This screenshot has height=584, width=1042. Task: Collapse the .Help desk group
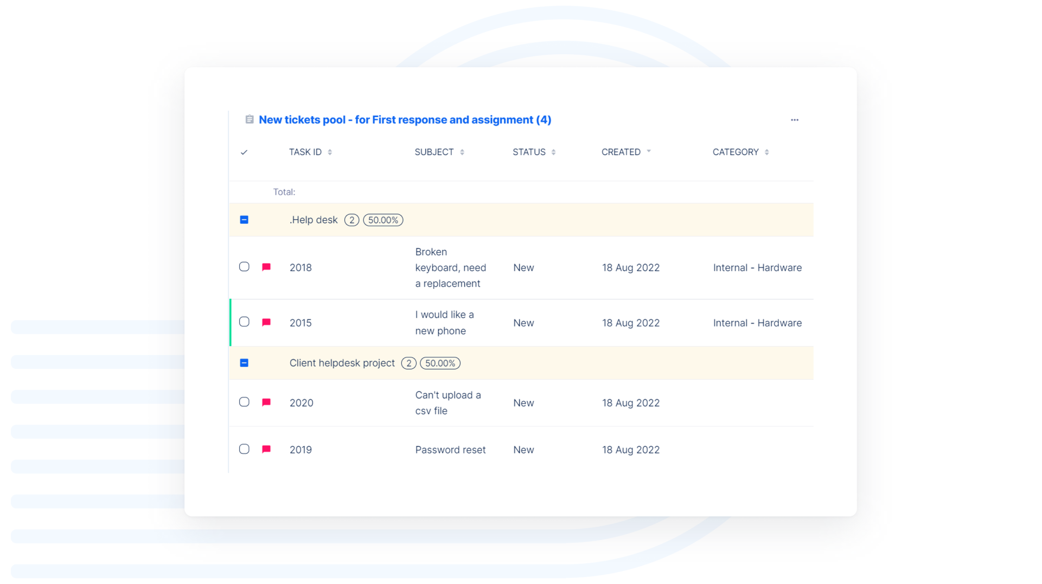point(244,220)
